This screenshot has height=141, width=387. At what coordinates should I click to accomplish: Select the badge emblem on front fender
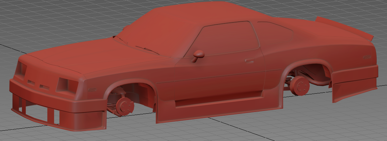[92, 90]
